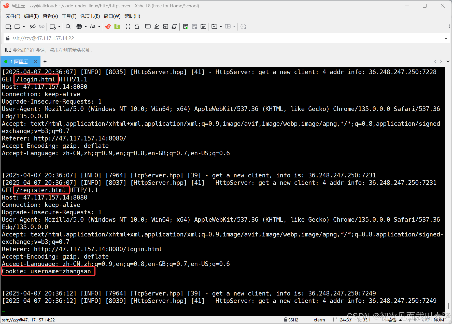Open the keyboard mapping toolbar icon
Image resolution: width=452 pixels, height=324 pixels.
coord(148,26)
